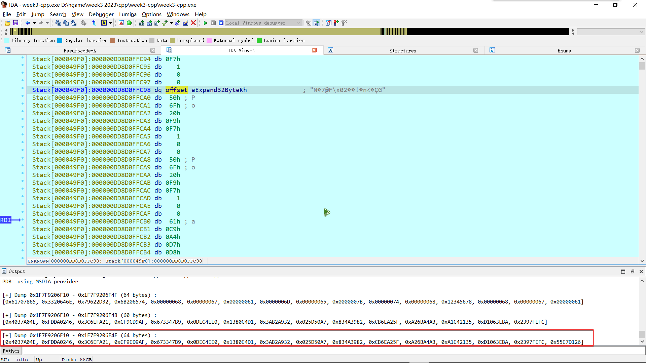Click the green circle indicator icon
Viewport: 646px width, 363px height.
pos(129,23)
